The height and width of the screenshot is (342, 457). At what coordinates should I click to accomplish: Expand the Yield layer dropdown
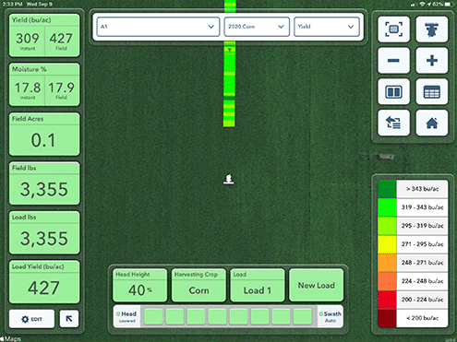pyautogui.click(x=327, y=27)
